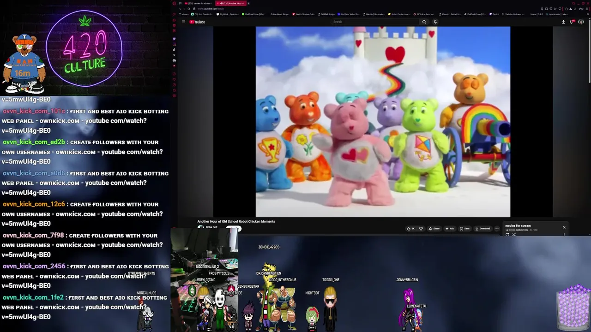This screenshot has width=591, height=332.
Task: Click the Robot Chicken video player
Action: [383, 122]
